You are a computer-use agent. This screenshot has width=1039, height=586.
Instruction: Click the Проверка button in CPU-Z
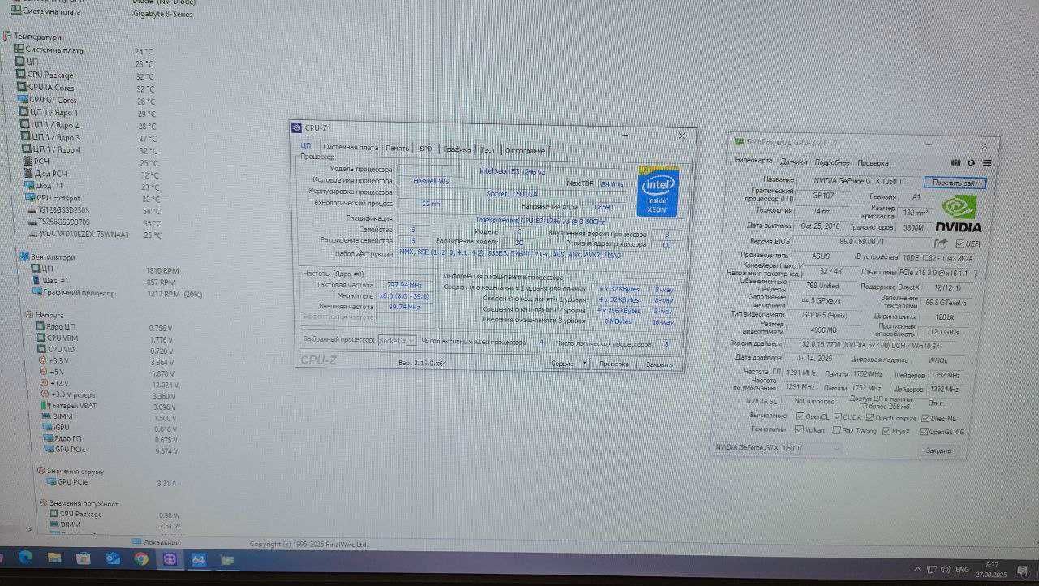pyautogui.click(x=614, y=364)
